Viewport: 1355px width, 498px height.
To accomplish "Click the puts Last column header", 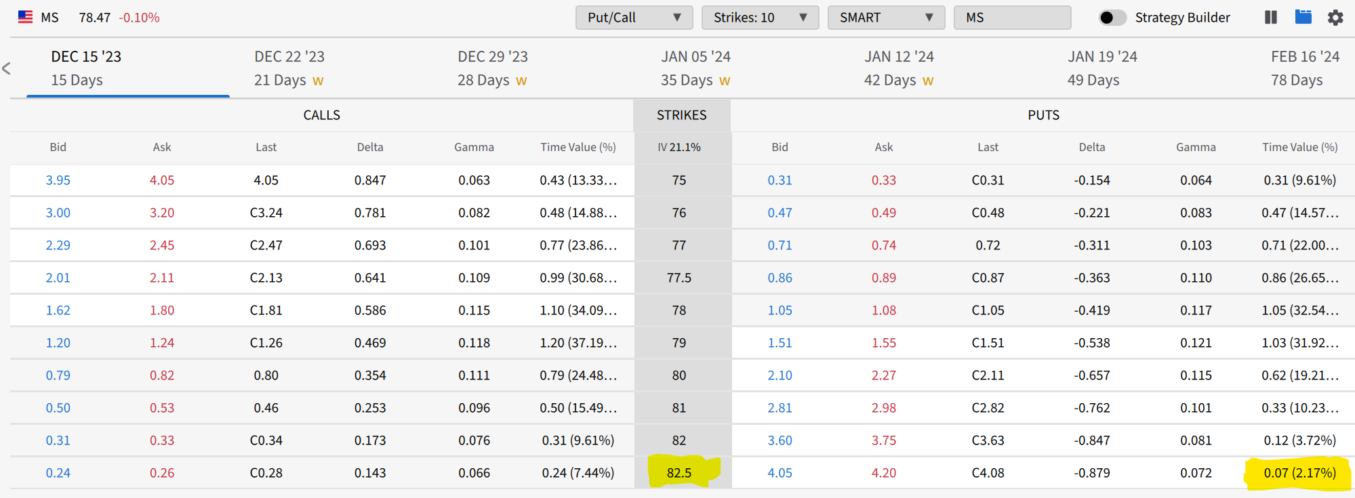I will [988, 147].
